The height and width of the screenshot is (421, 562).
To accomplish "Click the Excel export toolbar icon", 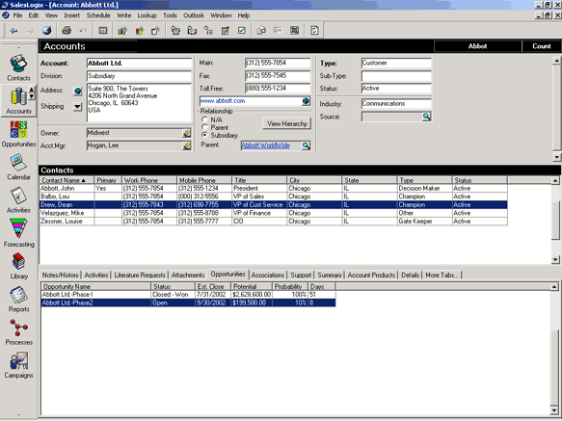I will [x=295, y=31].
